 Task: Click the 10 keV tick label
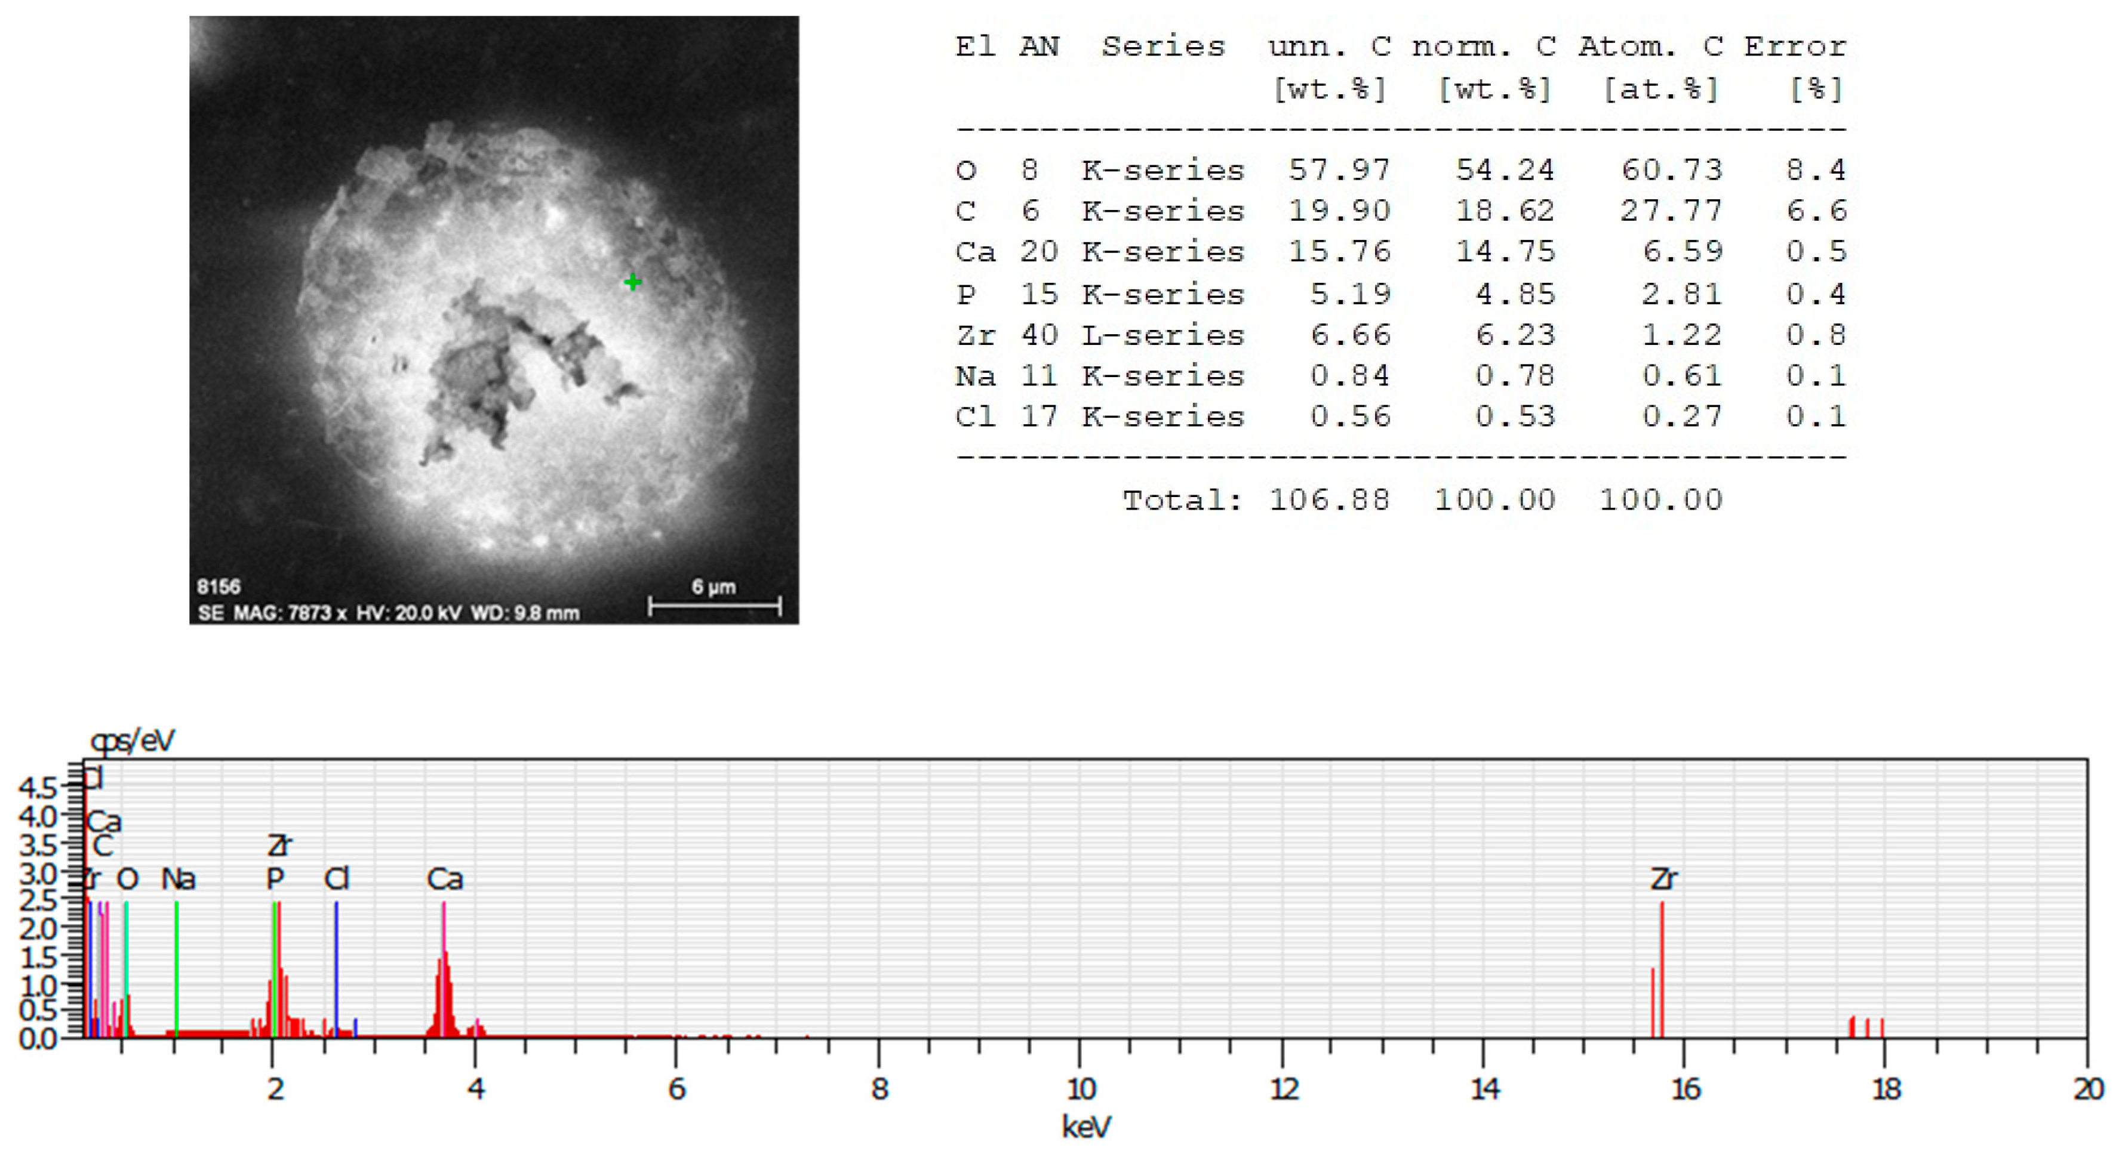pos(1081,1089)
